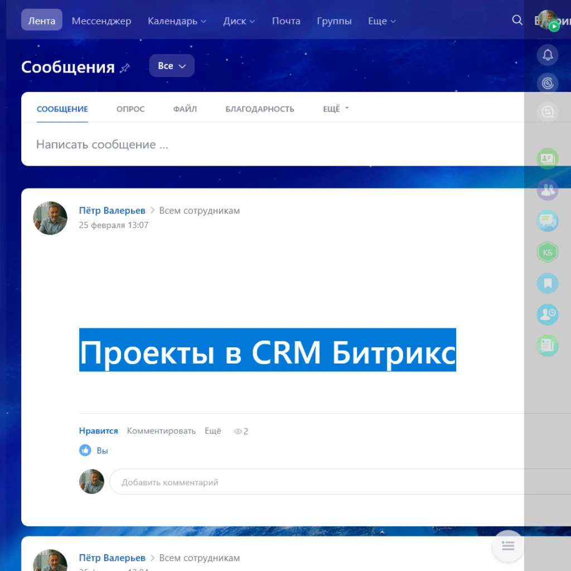Image resolution: width=571 pixels, height=571 pixels.
Task: Expand the Диск menu
Action: [x=239, y=21]
